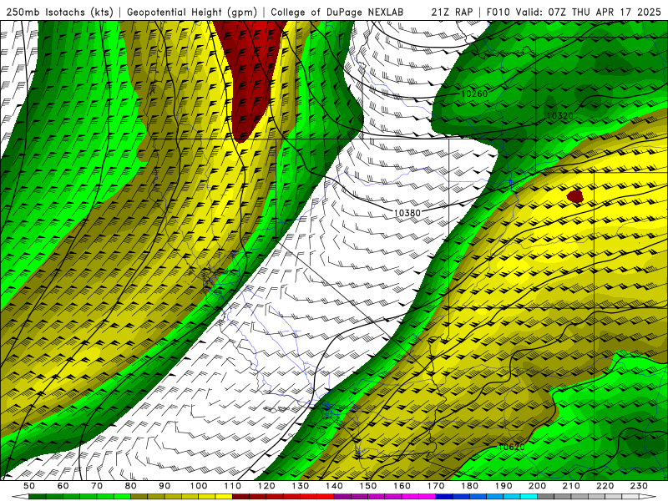This screenshot has width=668, height=501.
Task: Pick the gray swatch under the 210 label
Action: (x=579, y=497)
